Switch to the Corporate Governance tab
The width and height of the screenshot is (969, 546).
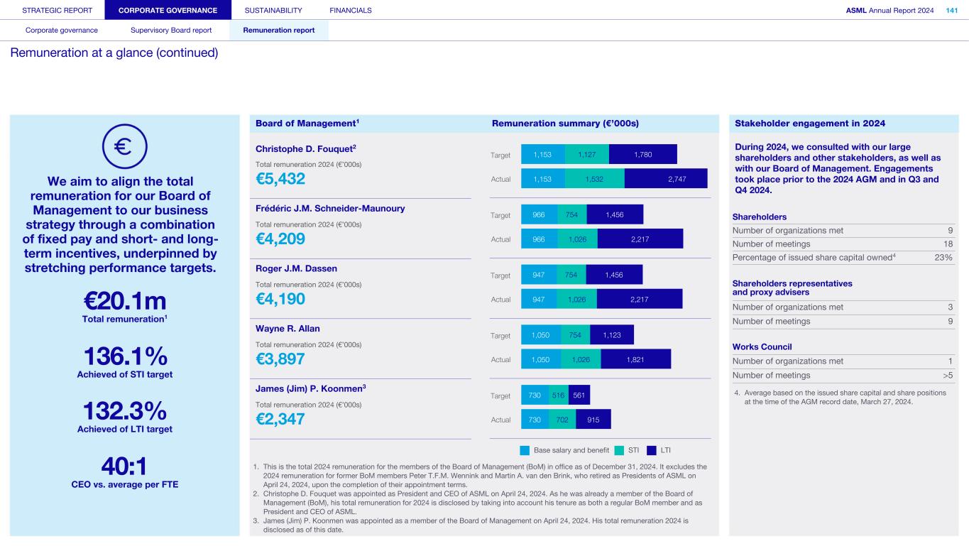[x=168, y=10]
